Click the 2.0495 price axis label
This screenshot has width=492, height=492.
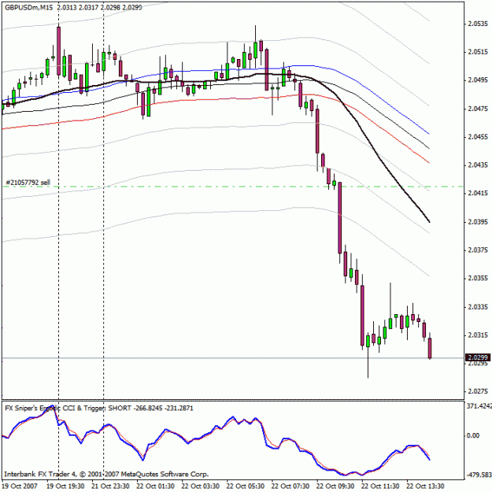coord(478,80)
